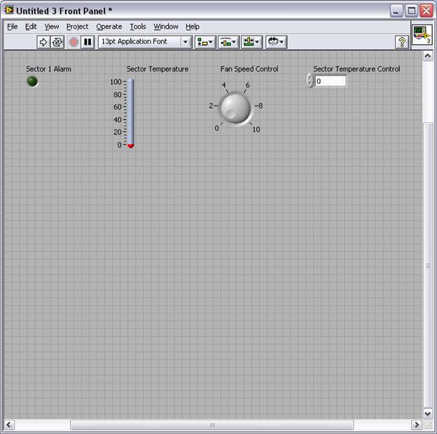The width and height of the screenshot is (437, 434).
Task: Click the Sector 1 Alarm label
Action: (48, 69)
